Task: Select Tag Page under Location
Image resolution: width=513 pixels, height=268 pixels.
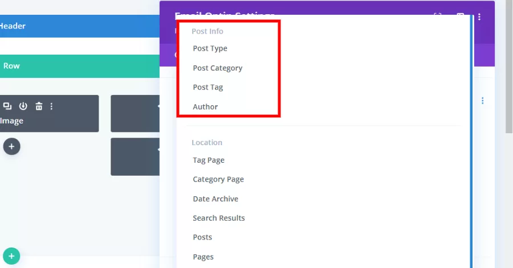Action: [x=209, y=160]
